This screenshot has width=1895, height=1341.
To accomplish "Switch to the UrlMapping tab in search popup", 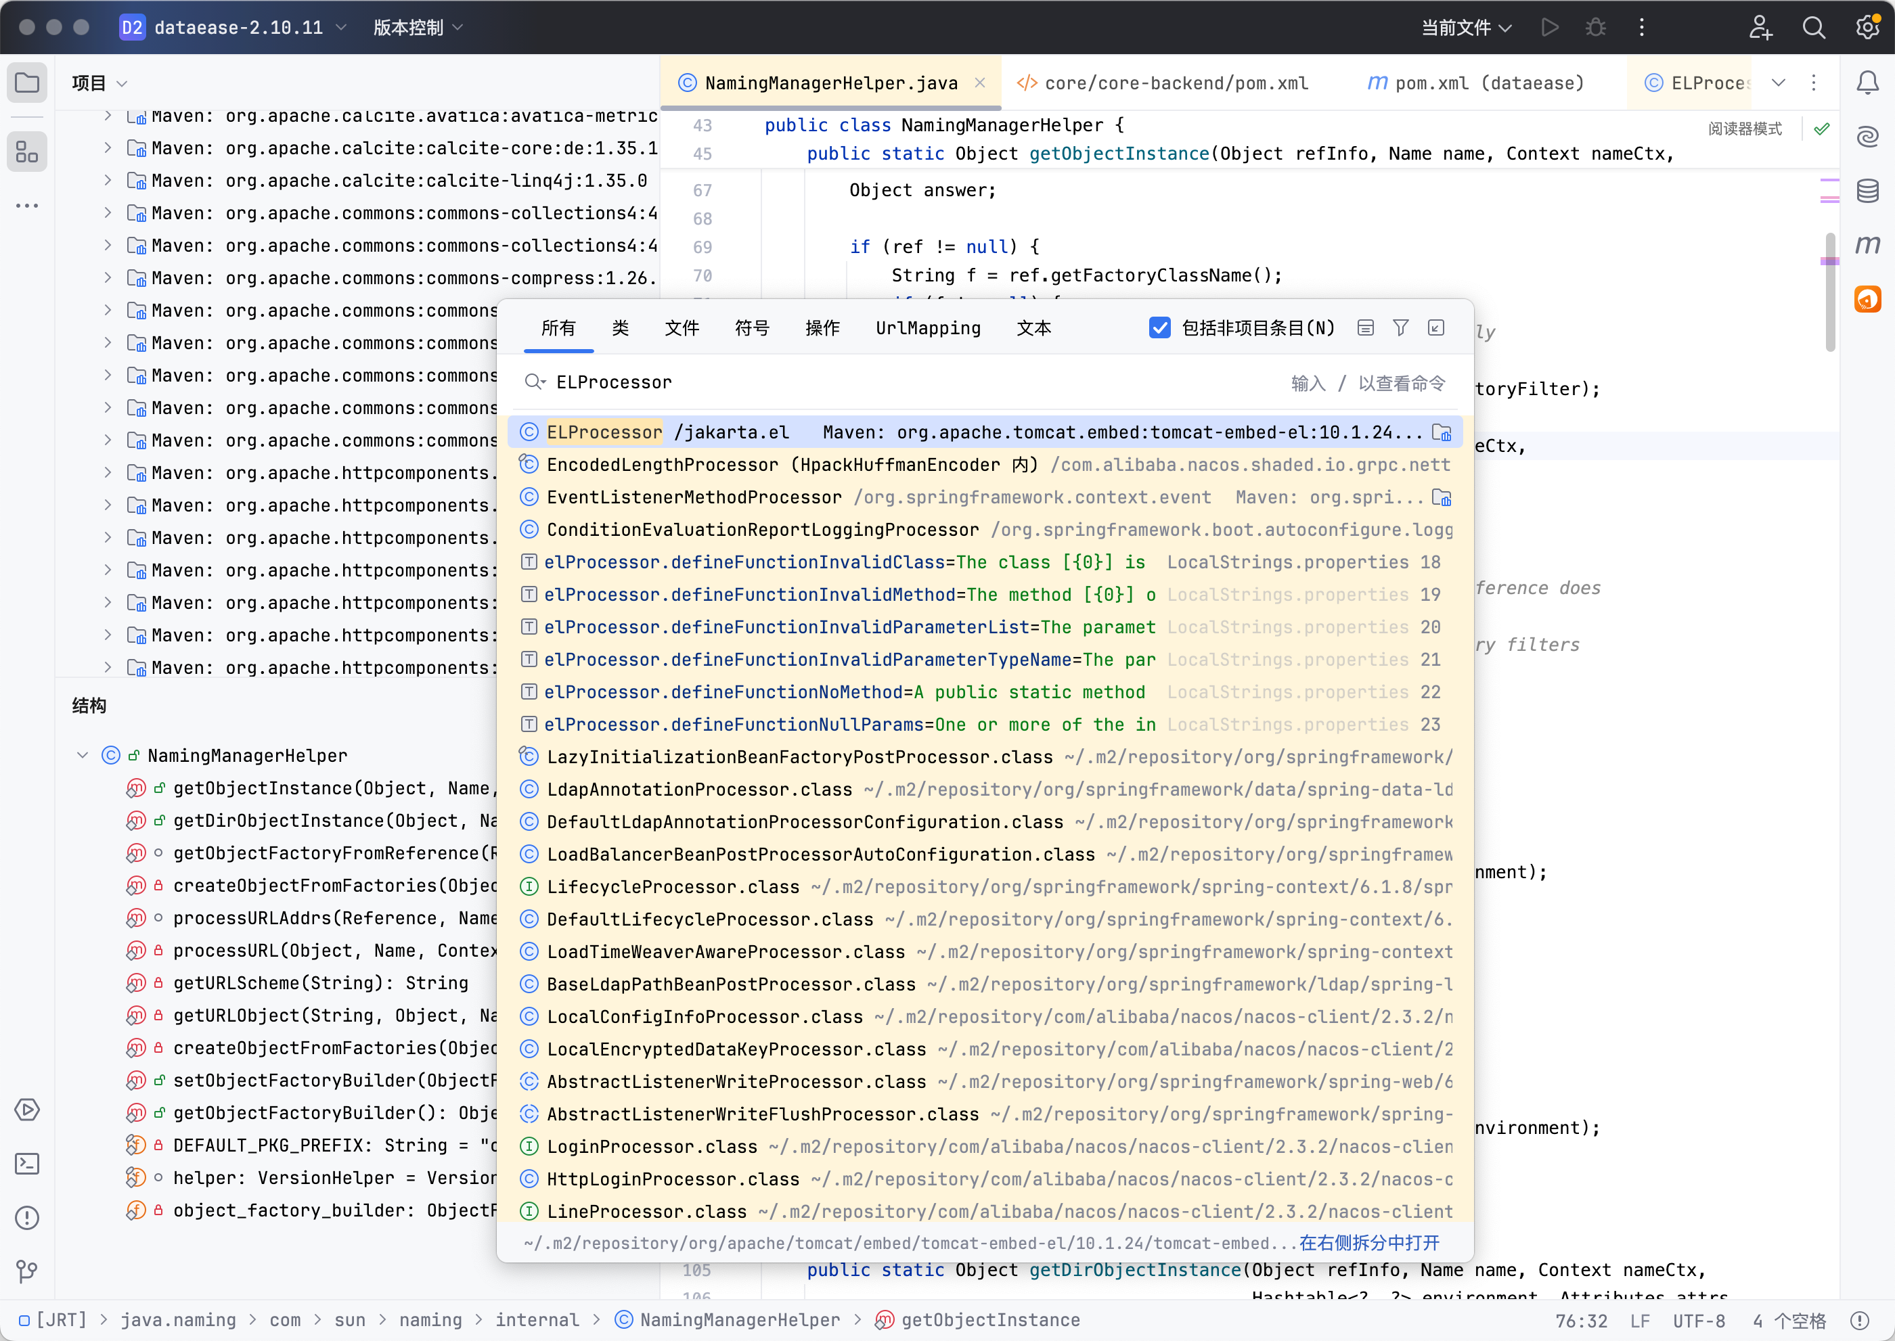I will pyautogui.click(x=929, y=328).
